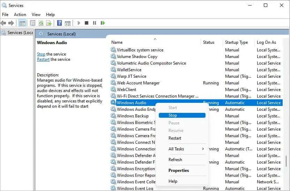Click the gear icon beside WebClient

coord(113,90)
